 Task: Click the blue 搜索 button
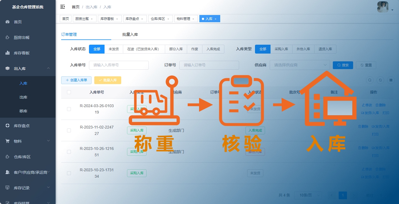[343, 65]
